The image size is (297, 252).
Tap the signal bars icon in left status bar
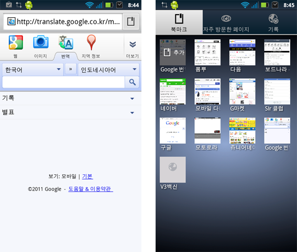pyautogui.click(x=100, y=5)
